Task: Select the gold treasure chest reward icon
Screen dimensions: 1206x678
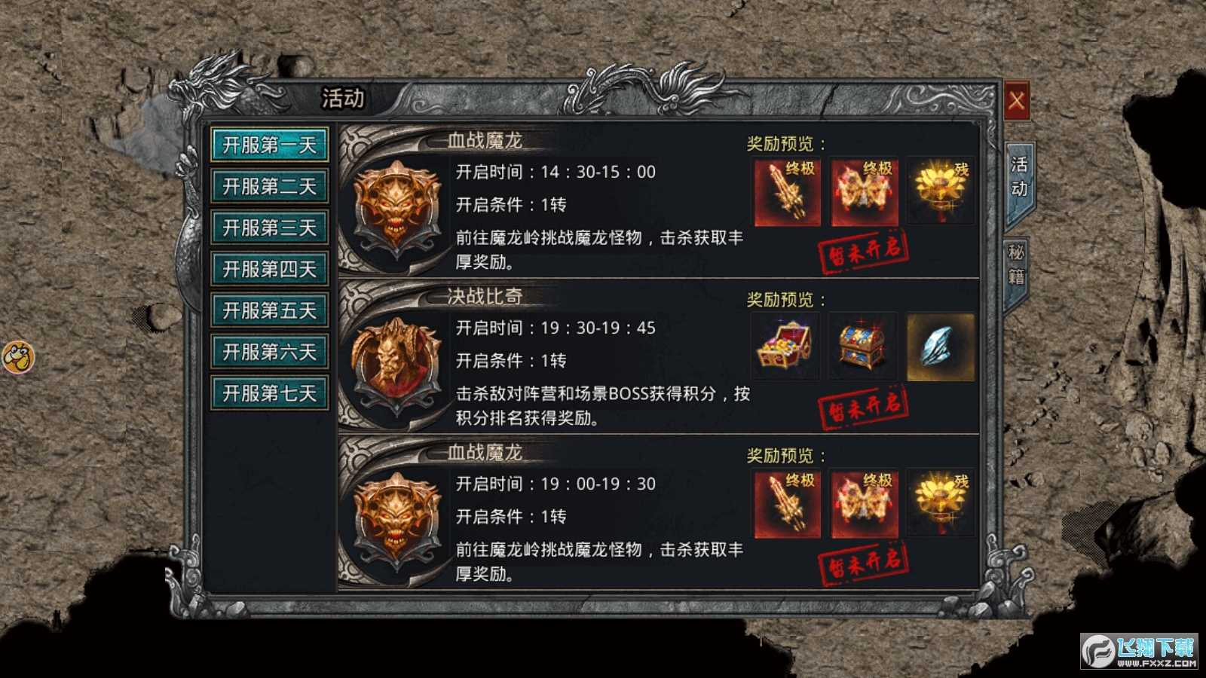Action: (785, 347)
